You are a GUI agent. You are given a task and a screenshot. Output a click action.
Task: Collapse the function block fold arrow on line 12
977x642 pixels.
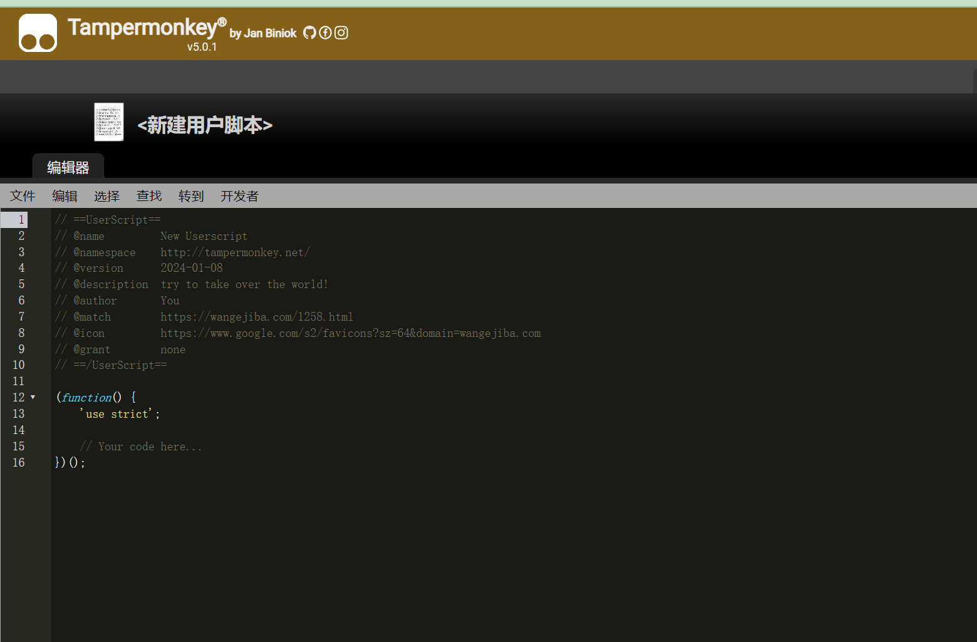tap(33, 397)
